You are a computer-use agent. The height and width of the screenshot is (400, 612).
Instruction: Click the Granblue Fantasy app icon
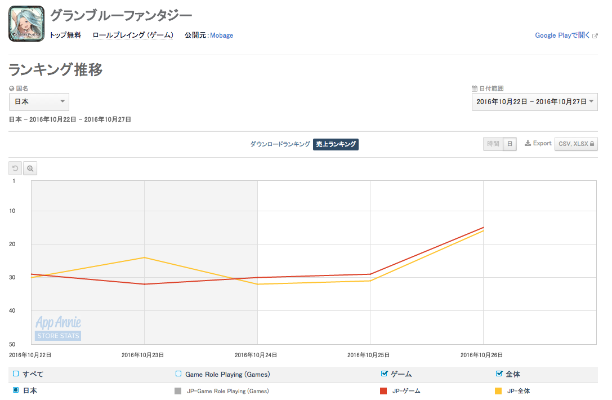[26, 24]
